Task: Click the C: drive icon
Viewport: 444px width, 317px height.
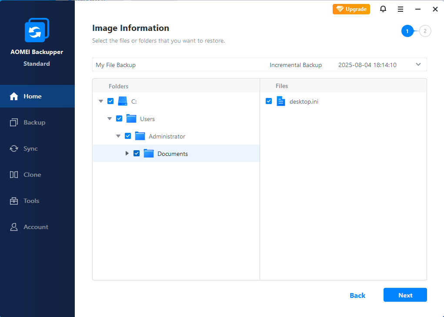Action: click(123, 101)
